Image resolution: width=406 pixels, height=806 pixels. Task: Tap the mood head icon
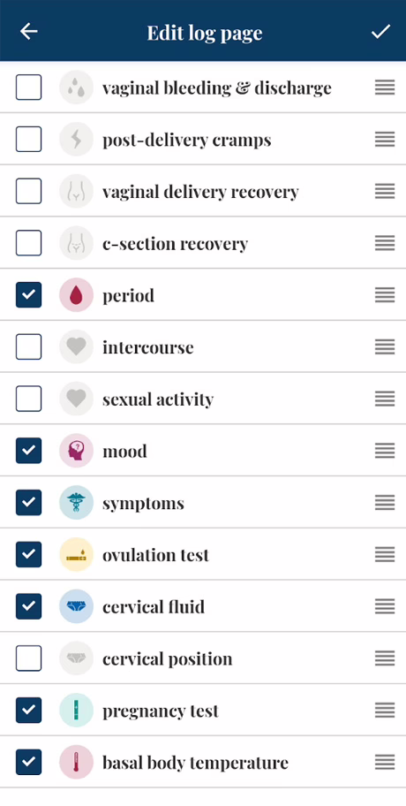[77, 451]
